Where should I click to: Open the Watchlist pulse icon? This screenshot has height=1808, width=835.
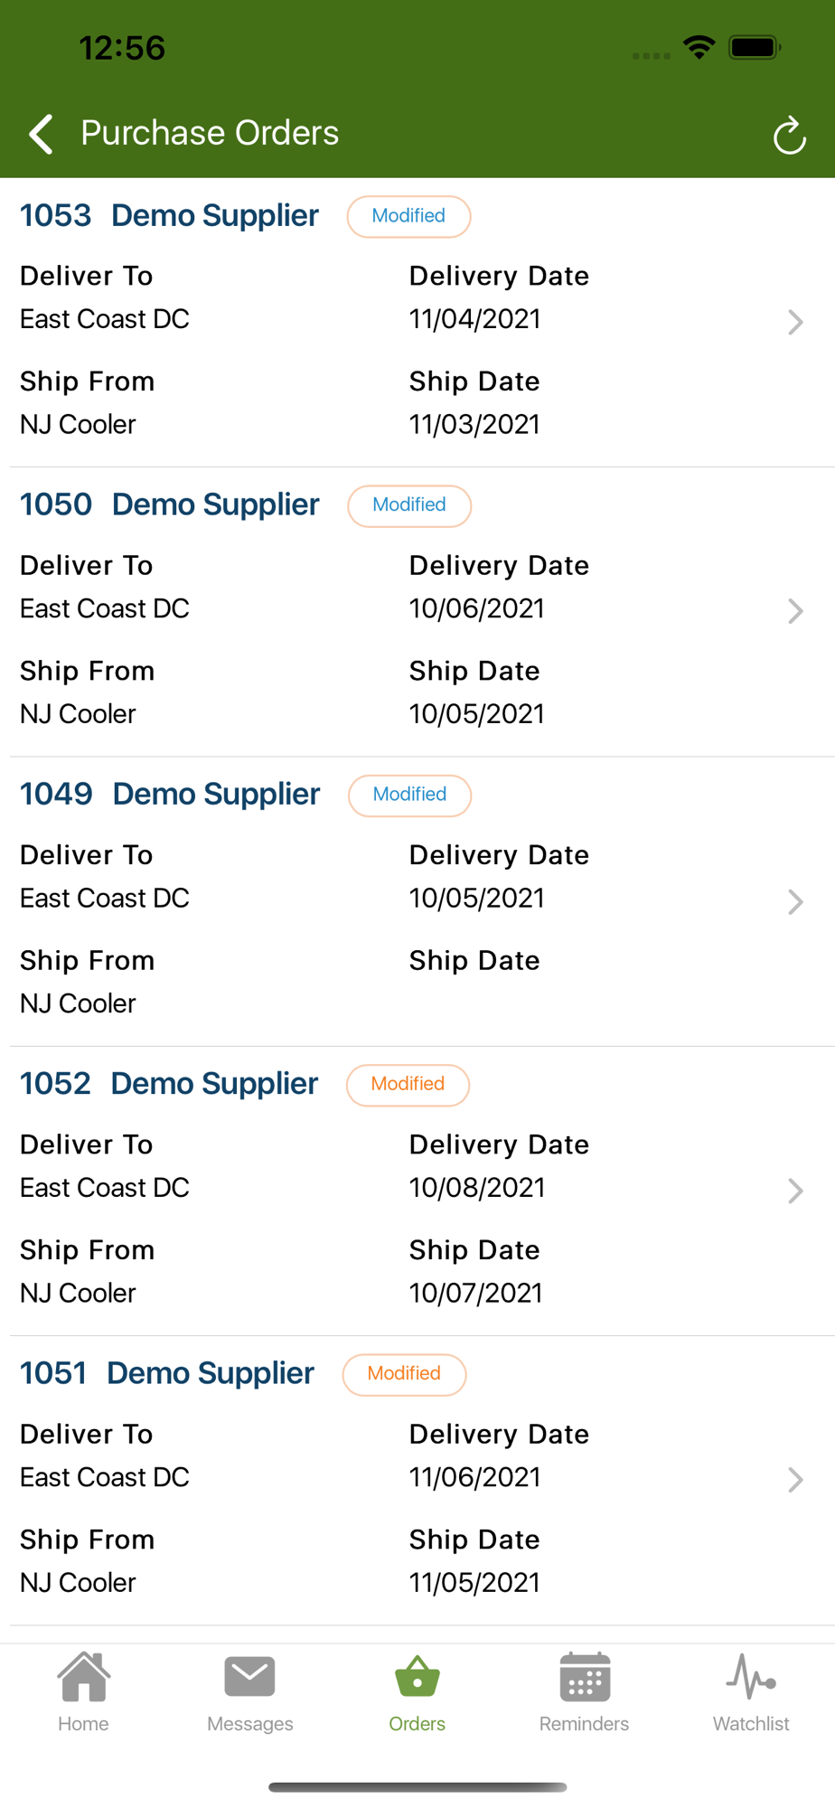coord(751,1677)
